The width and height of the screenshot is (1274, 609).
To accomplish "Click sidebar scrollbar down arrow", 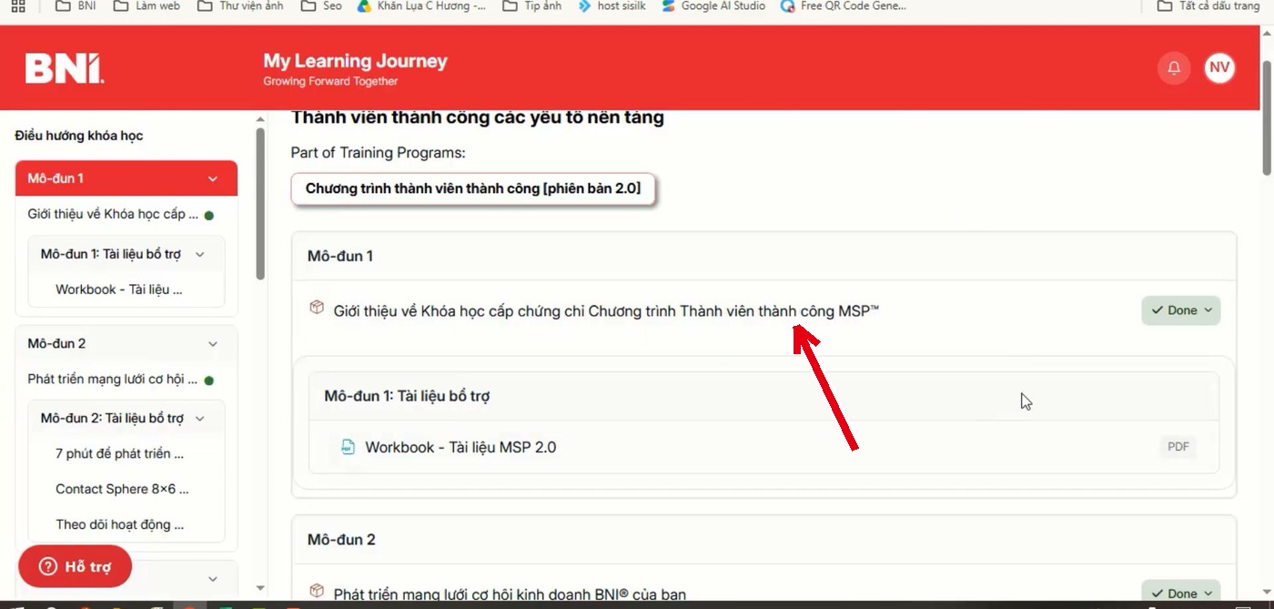I will tap(260, 589).
